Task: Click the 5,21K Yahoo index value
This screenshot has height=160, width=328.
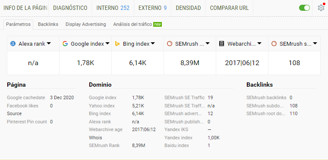Action: coord(138,106)
